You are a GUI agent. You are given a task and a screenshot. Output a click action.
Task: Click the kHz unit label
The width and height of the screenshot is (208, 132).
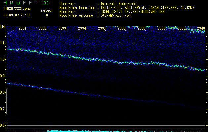click(x=3, y=27)
